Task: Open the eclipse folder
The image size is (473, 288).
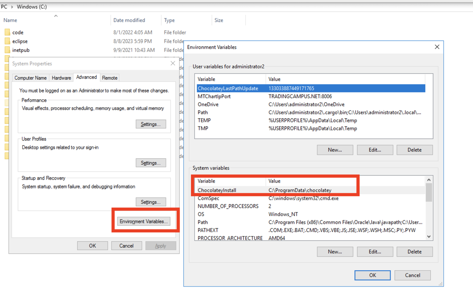Action: (20, 41)
